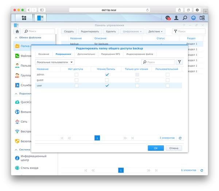Open the blue DSM help assistant icon
Viewport: 219px width, 191px height.
coord(193,18)
